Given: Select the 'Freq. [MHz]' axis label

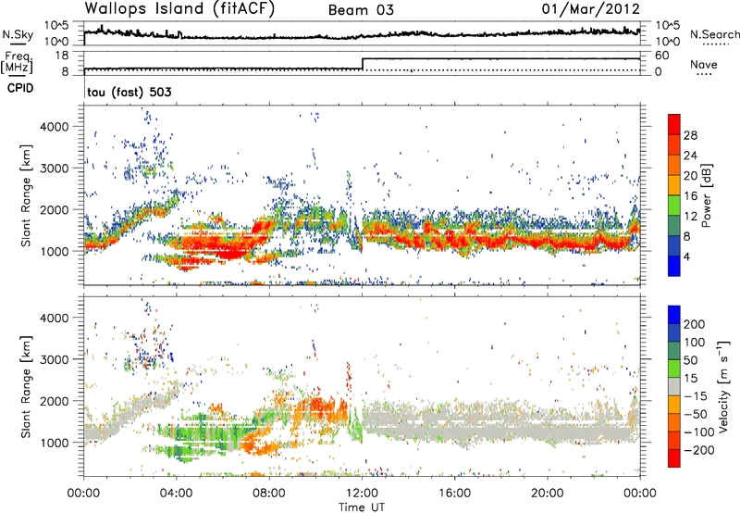Looking at the screenshot, I should tap(18, 63).
